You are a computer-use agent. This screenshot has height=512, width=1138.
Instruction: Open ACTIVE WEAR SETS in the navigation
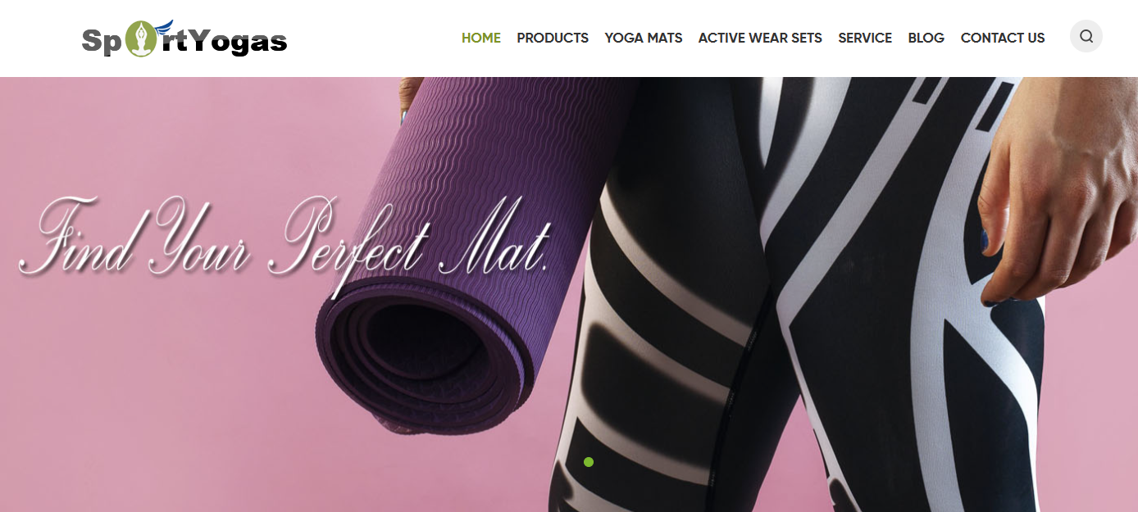(760, 38)
